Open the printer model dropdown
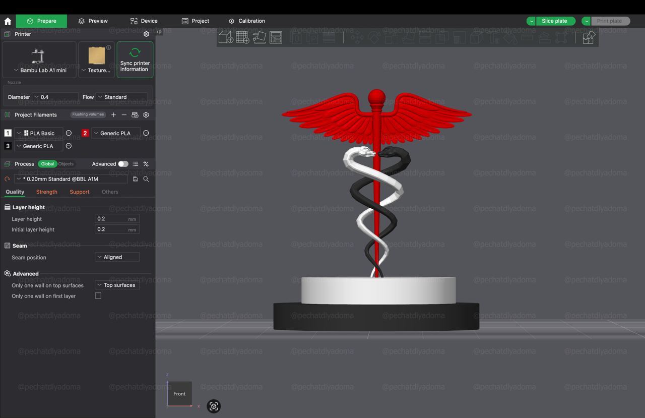The width and height of the screenshot is (645, 418). click(x=39, y=70)
